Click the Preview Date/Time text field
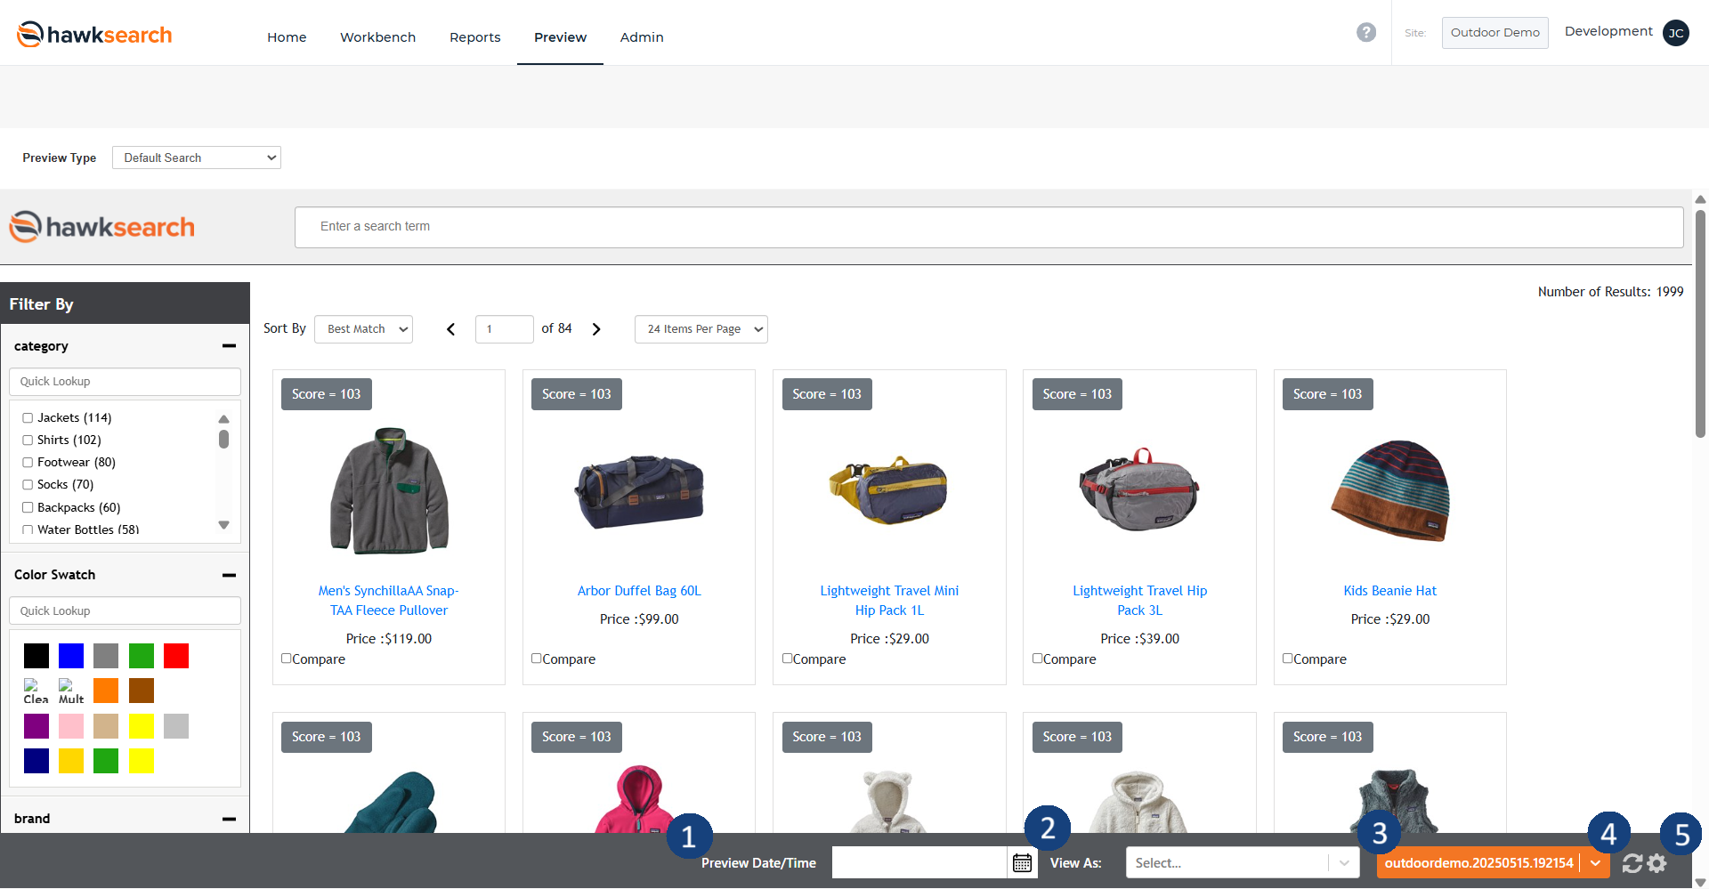 (x=919, y=863)
